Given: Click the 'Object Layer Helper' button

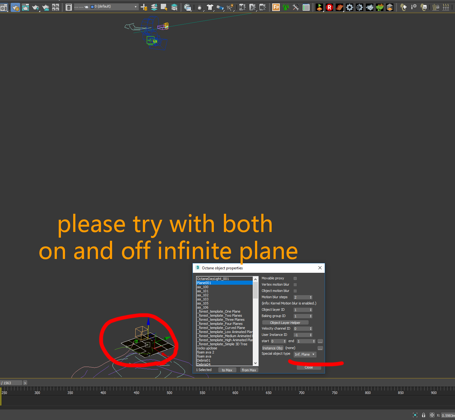Looking at the screenshot, I should (x=285, y=323).
